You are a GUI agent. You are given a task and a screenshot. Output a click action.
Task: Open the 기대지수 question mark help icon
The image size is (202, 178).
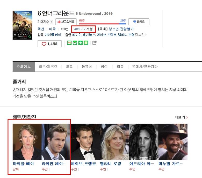51,22
